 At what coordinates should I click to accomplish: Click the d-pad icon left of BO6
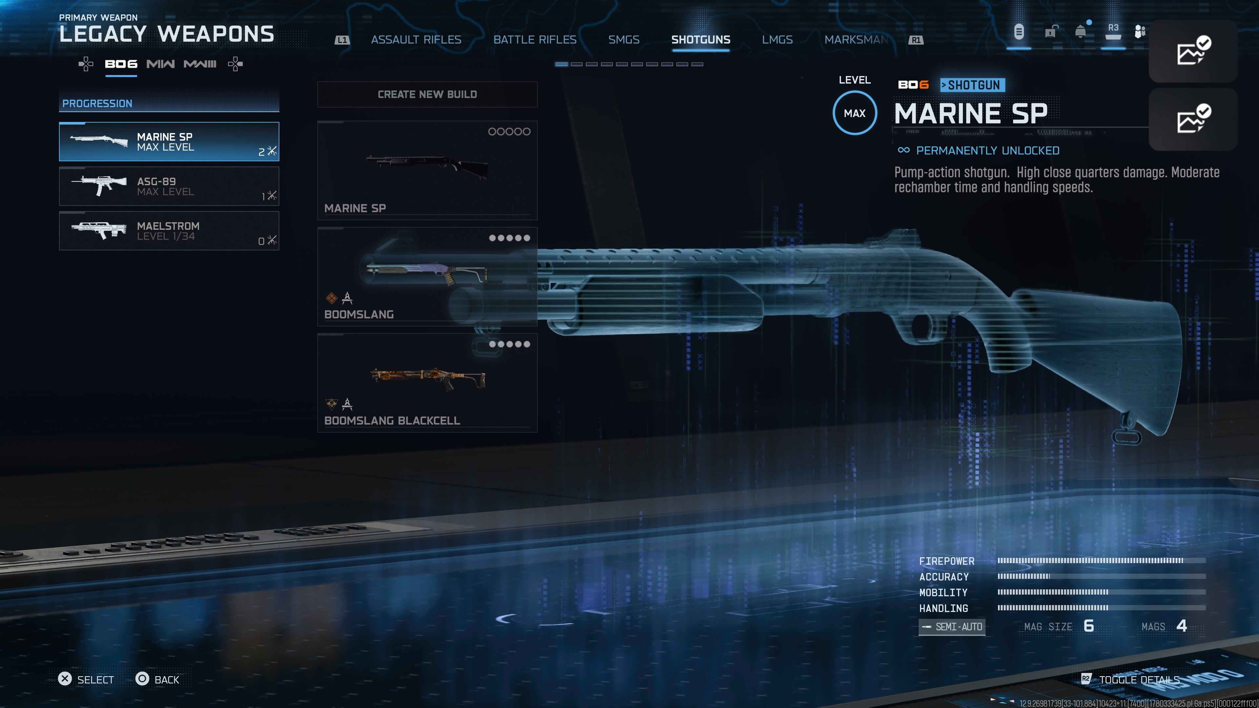coord(86,64)
